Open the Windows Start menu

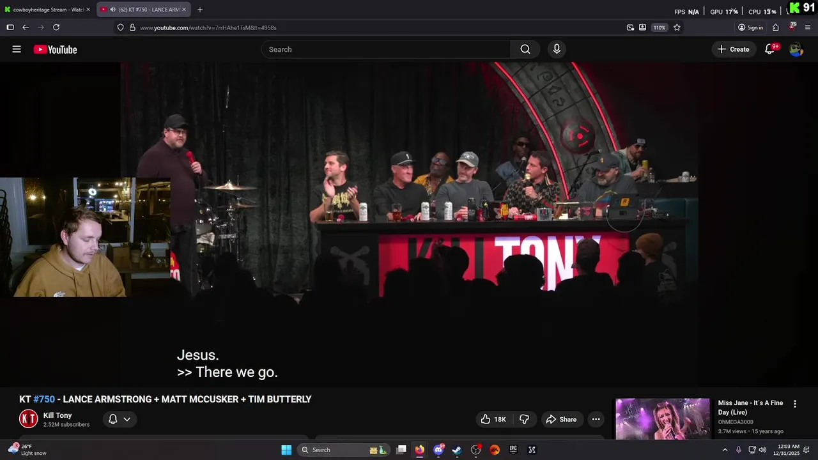286,450
